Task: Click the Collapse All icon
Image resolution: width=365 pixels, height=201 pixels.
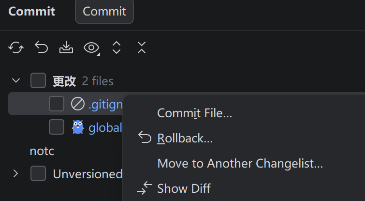Action: pos(141,47)
